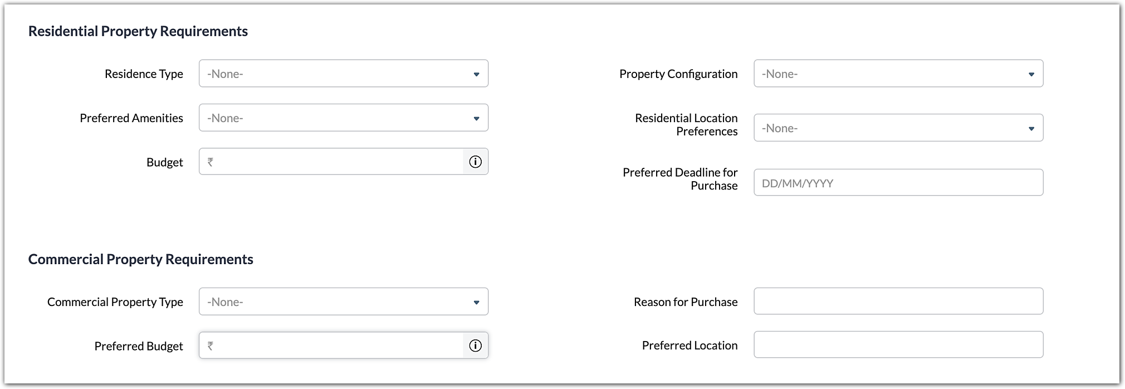Viewport: 1125px width, 389px height.
Task: Click the info icon in Preferred Budget field
Action: point(475,346)
